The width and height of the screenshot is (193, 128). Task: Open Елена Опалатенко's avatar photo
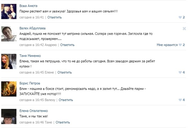[9, 116]
